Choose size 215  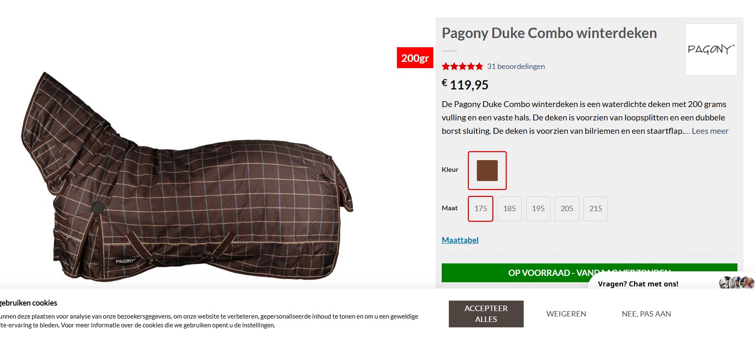click(x=596, y=209)
